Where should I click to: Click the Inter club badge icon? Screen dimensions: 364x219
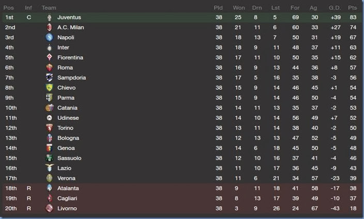click(50, 48)
